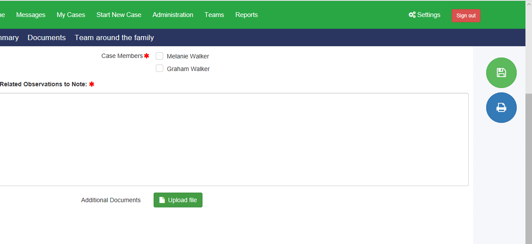Open the Administration menu
532x244 pixels.
coord(173,15)
